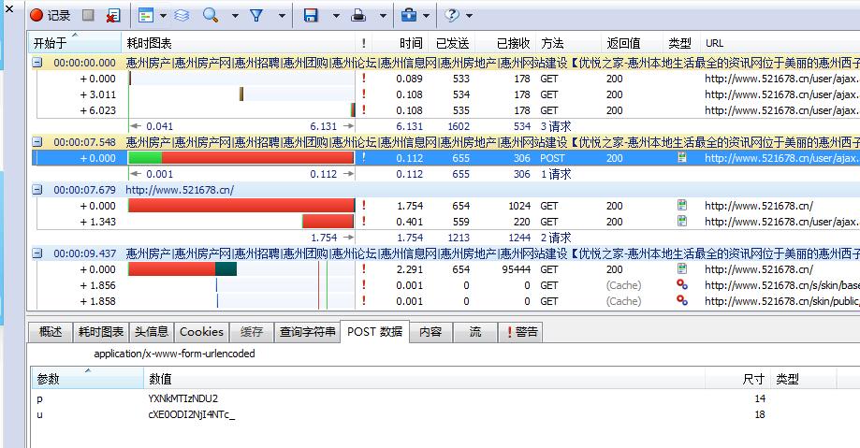This screenshot has height=448, width=860.
Task: Collapse the page group at 00:00:09.437
Action: tap(36, 253)
